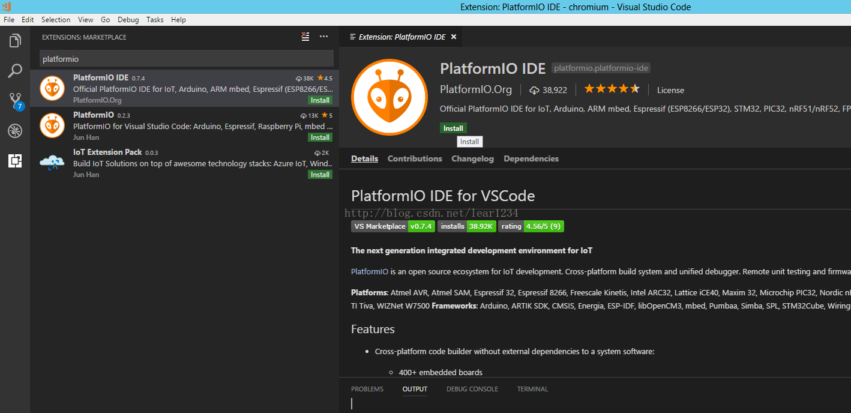Select the PlatformIO 0.2.3 list entry title
Screen dimensions: 851x413
pyautogui.click(x=94, y=115)
